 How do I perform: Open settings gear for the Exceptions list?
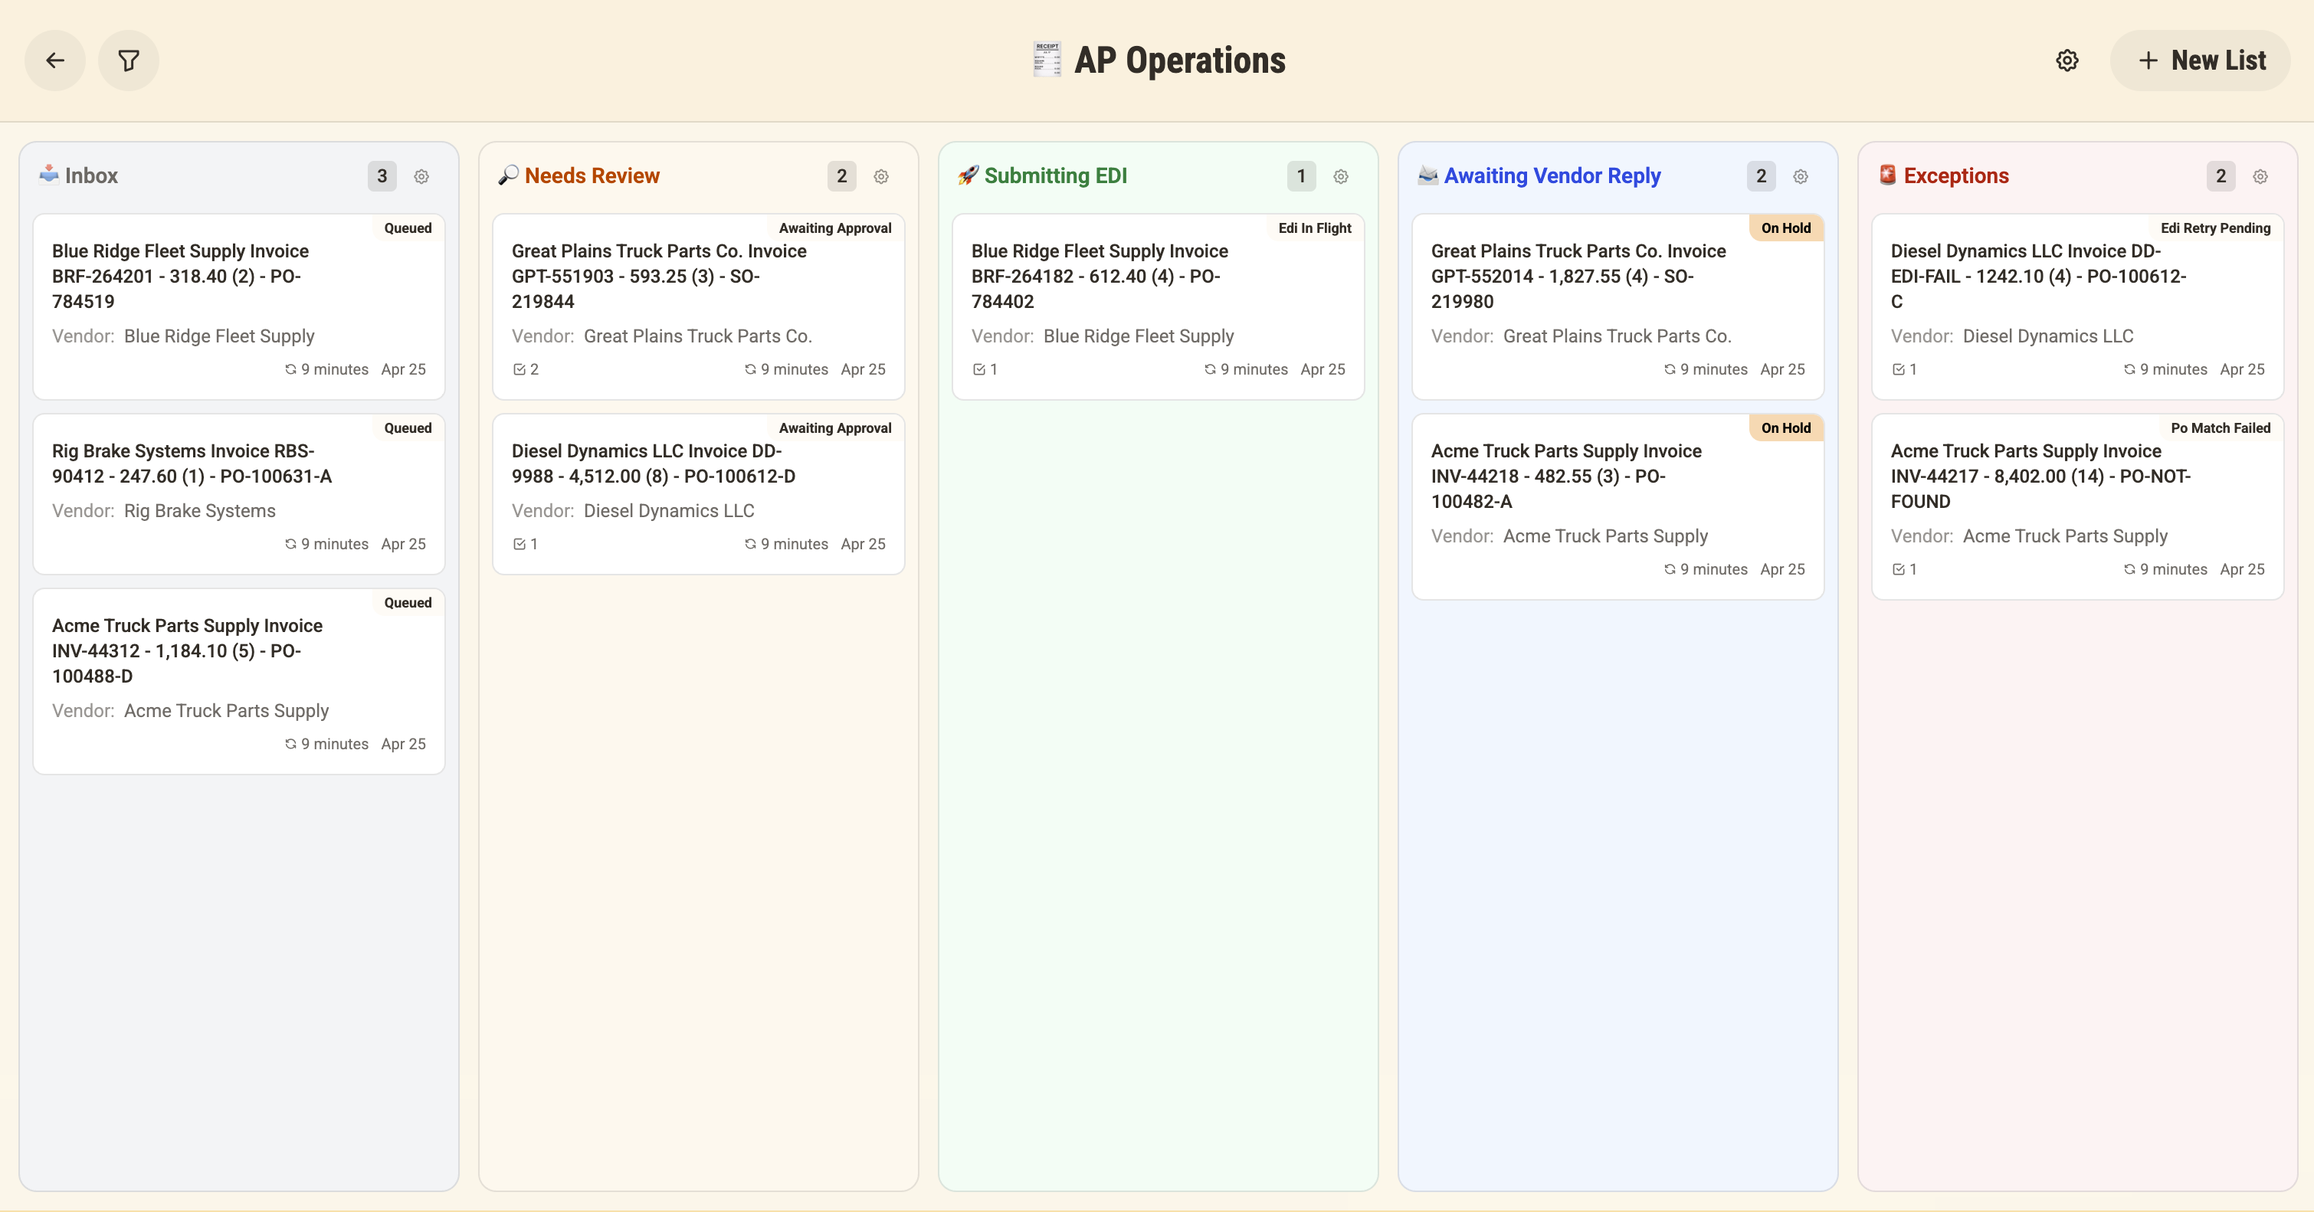pyautogui.click(x=2260, y=176)
